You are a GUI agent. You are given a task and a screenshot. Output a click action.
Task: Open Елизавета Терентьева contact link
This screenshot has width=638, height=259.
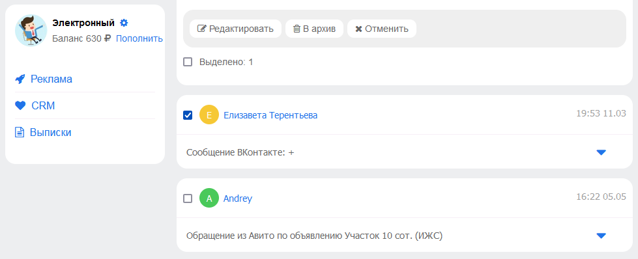point(270,115)
